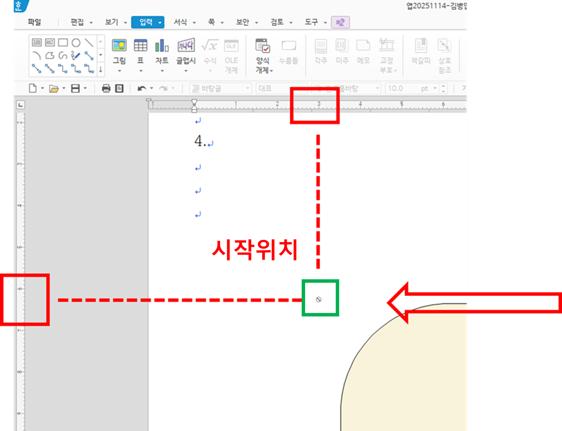Expand the 표 dropdown arrow

(x=140, y=71)
